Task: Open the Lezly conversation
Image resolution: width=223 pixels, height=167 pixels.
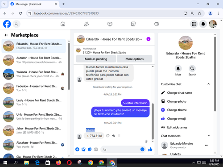Action: pyautogui.click(x=33, y=102)
